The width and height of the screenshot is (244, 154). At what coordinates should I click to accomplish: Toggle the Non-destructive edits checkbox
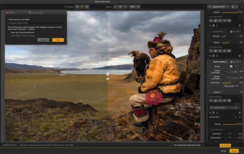tap(172, 145)
